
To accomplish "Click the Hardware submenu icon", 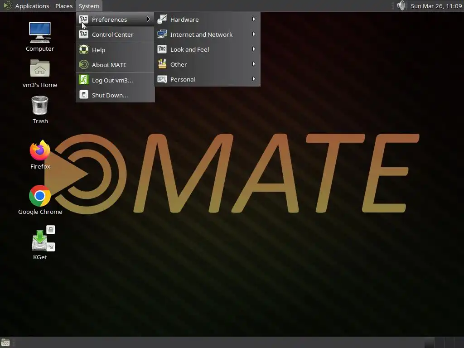I will coord(162,19).
